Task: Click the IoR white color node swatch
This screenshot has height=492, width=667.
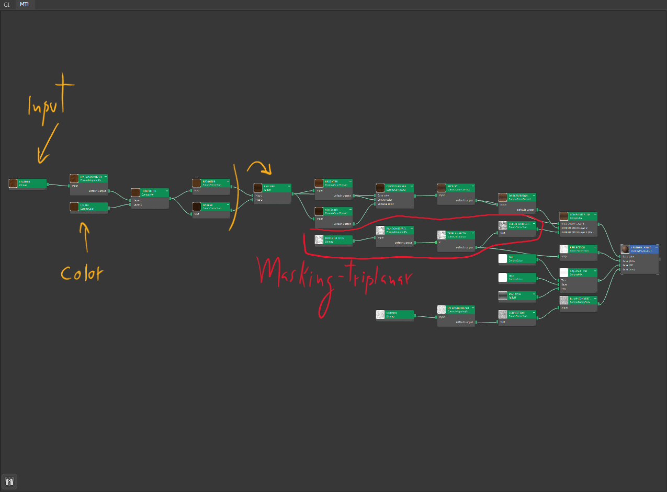Action: [x=503, y=258]
